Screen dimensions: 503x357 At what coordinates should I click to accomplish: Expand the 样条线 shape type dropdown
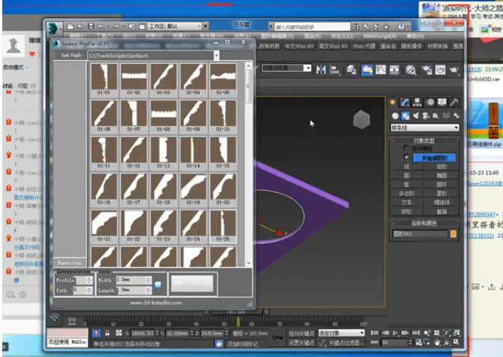coord(425,128)
